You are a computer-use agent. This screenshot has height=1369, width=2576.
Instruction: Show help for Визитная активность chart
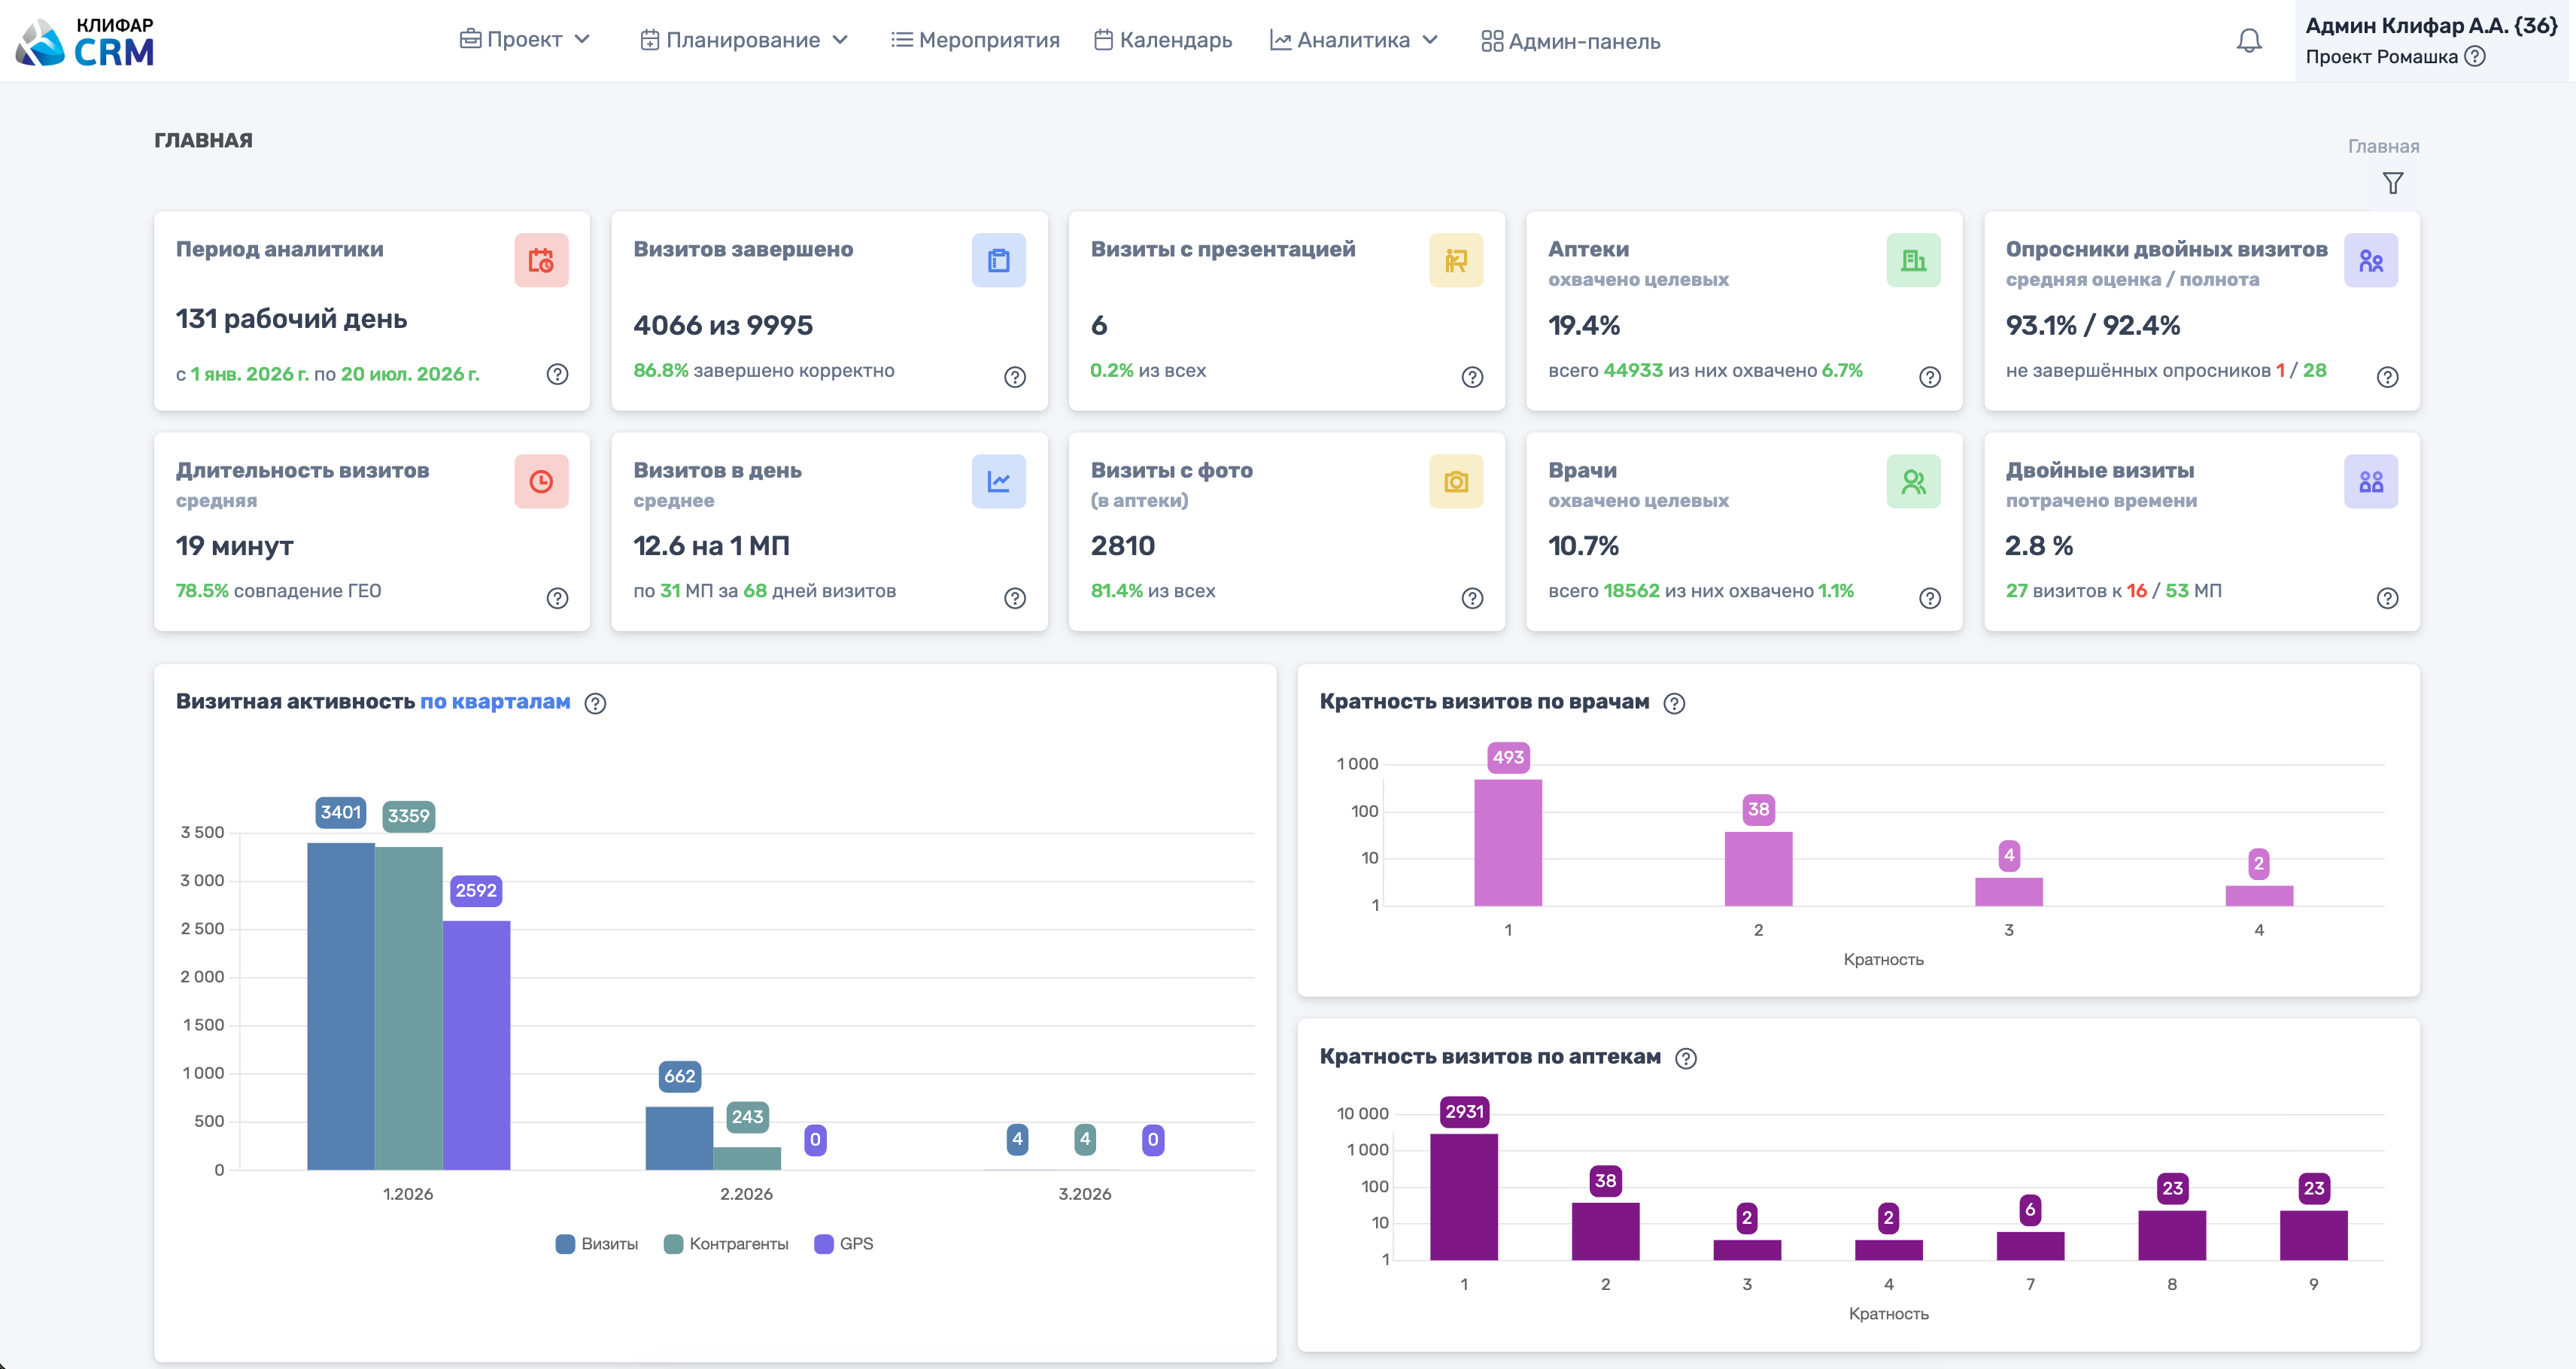[595, 703]
